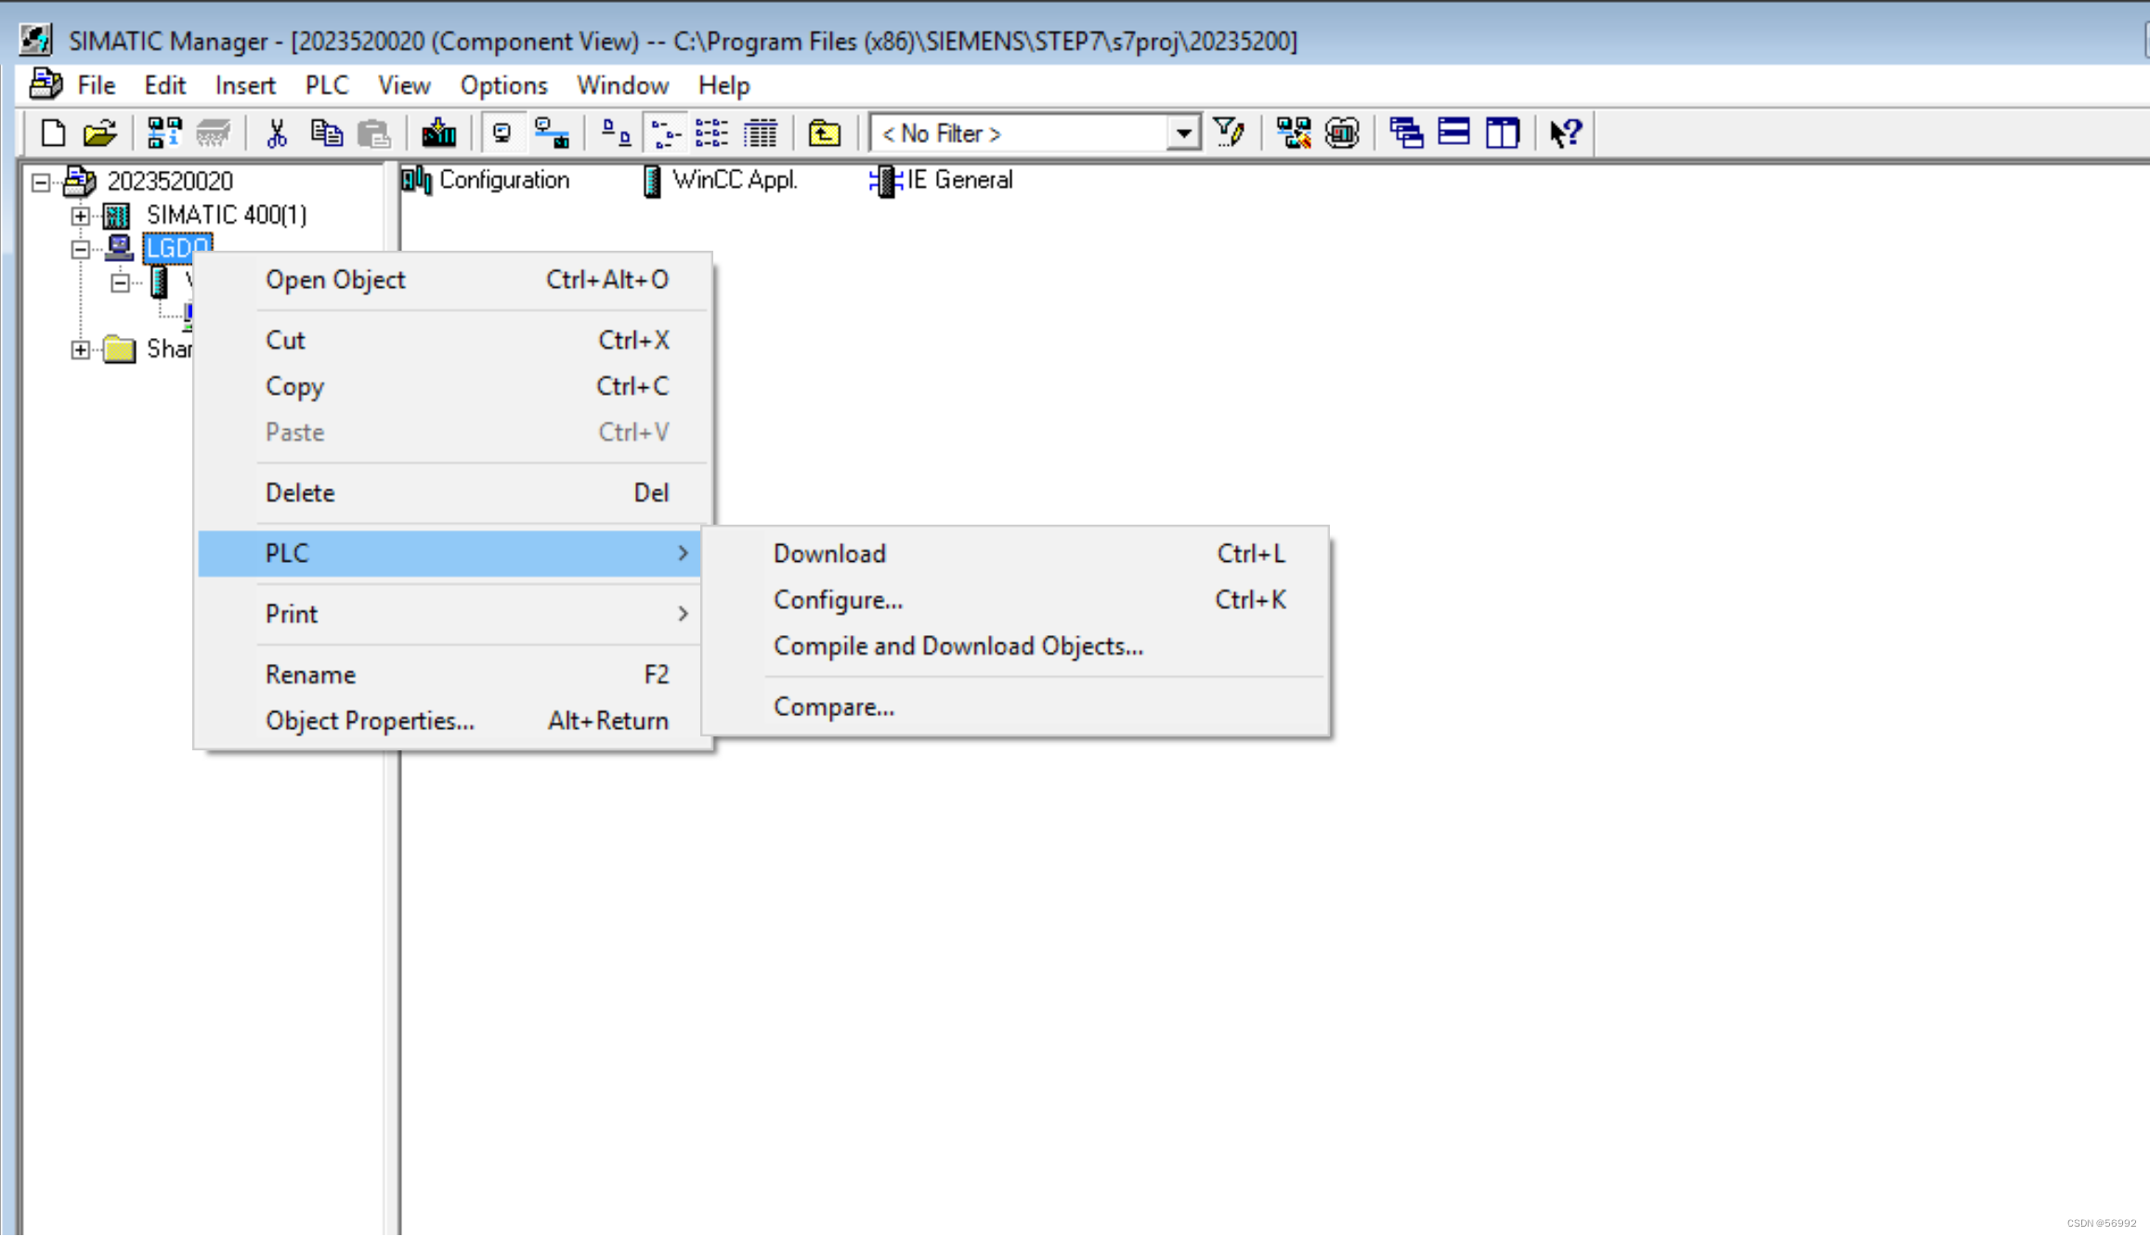The width and height of the screenshot is (2150, 1236).
Task: Open the Options menu
Action: [x=503, y=85]
